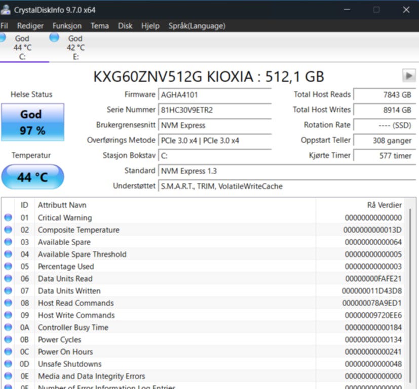Open the Språk(Language) menu
419x389 pixels.
tap(197, 26)
